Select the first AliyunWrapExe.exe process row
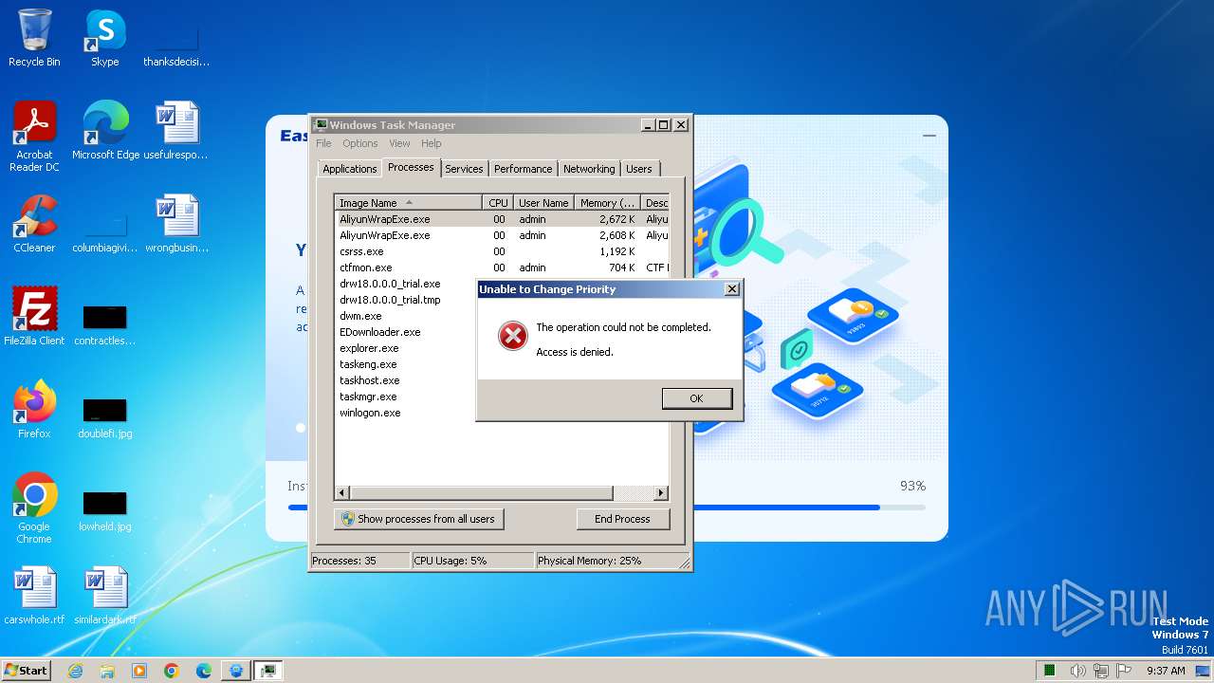Screen dimensions: 1214x683 tap(503, 219)
